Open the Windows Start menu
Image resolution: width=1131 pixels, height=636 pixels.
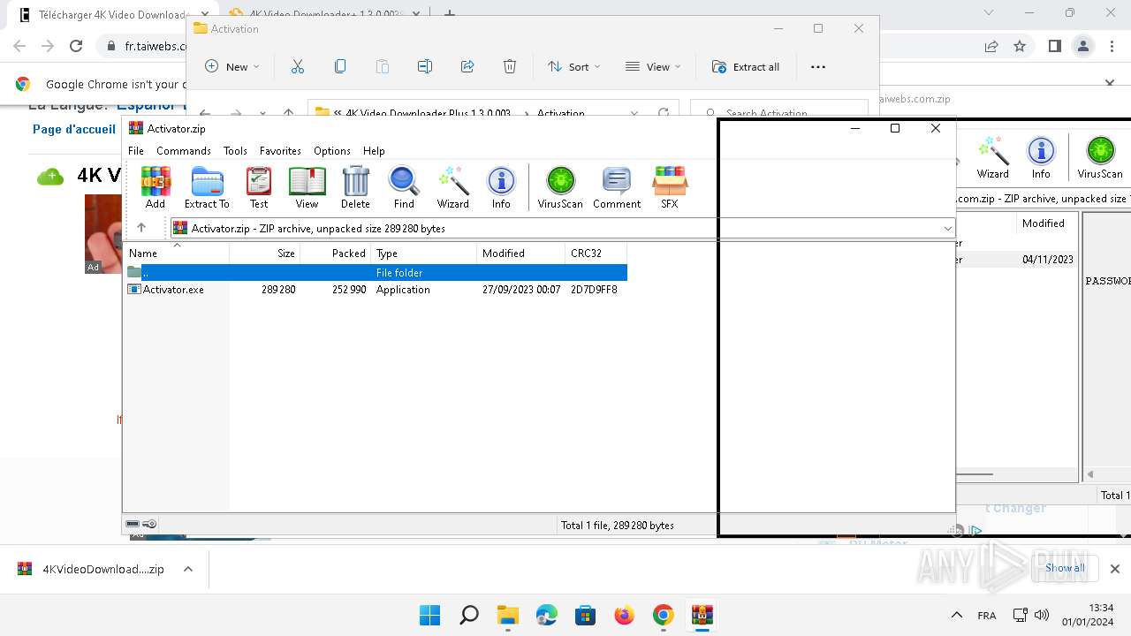coord(430,615)
